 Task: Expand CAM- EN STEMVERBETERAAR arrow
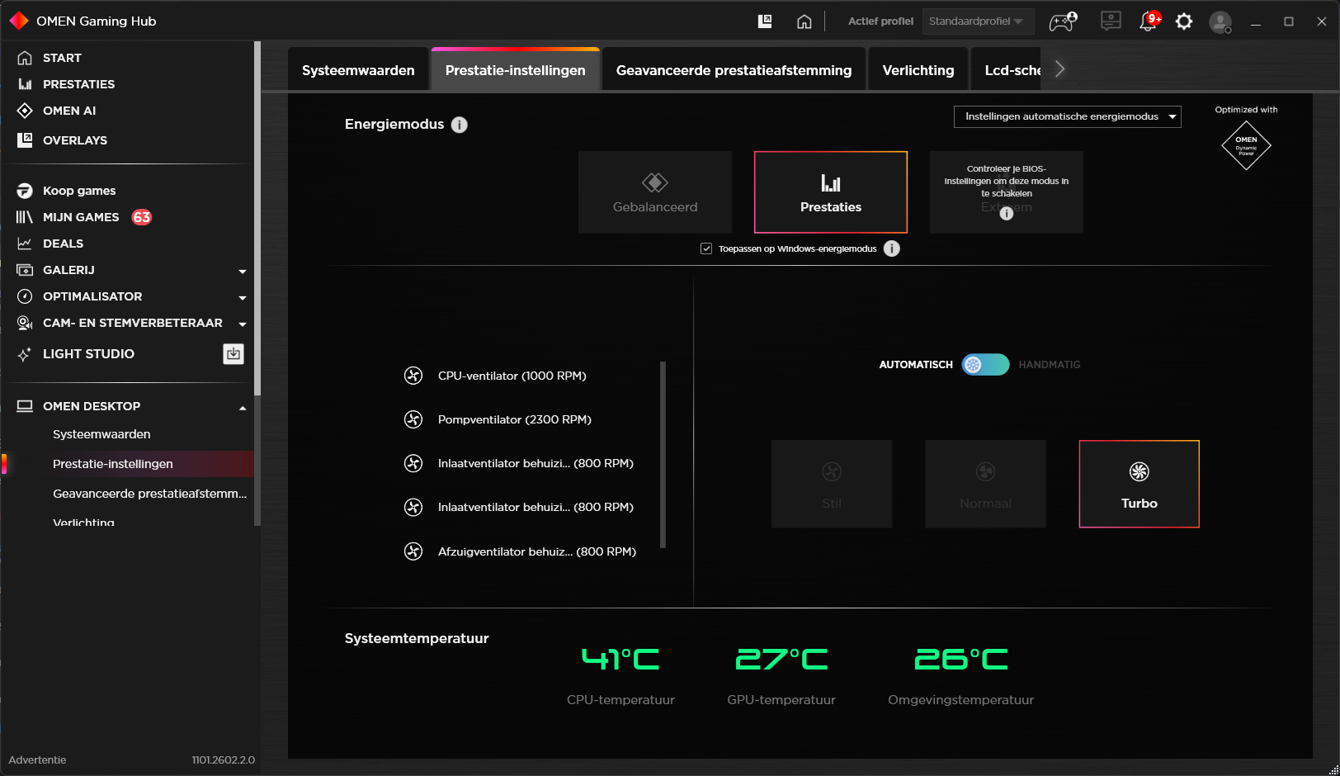[x=243, y=324]
